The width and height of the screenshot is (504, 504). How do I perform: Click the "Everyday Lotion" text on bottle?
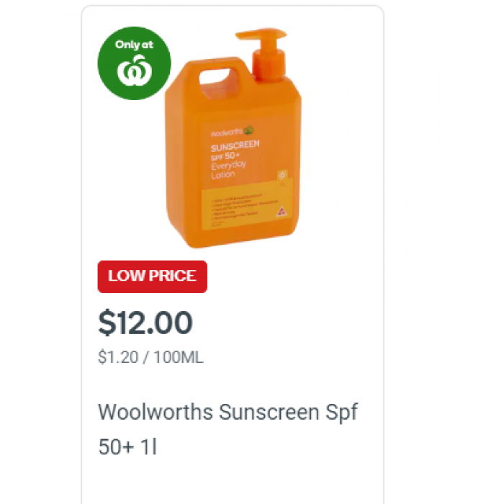(x=228, y=170)
